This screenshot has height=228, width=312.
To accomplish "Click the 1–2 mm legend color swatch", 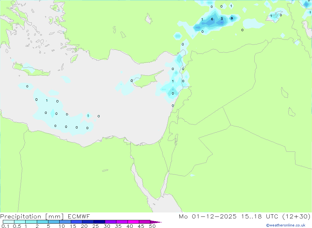I will [31, 222].
